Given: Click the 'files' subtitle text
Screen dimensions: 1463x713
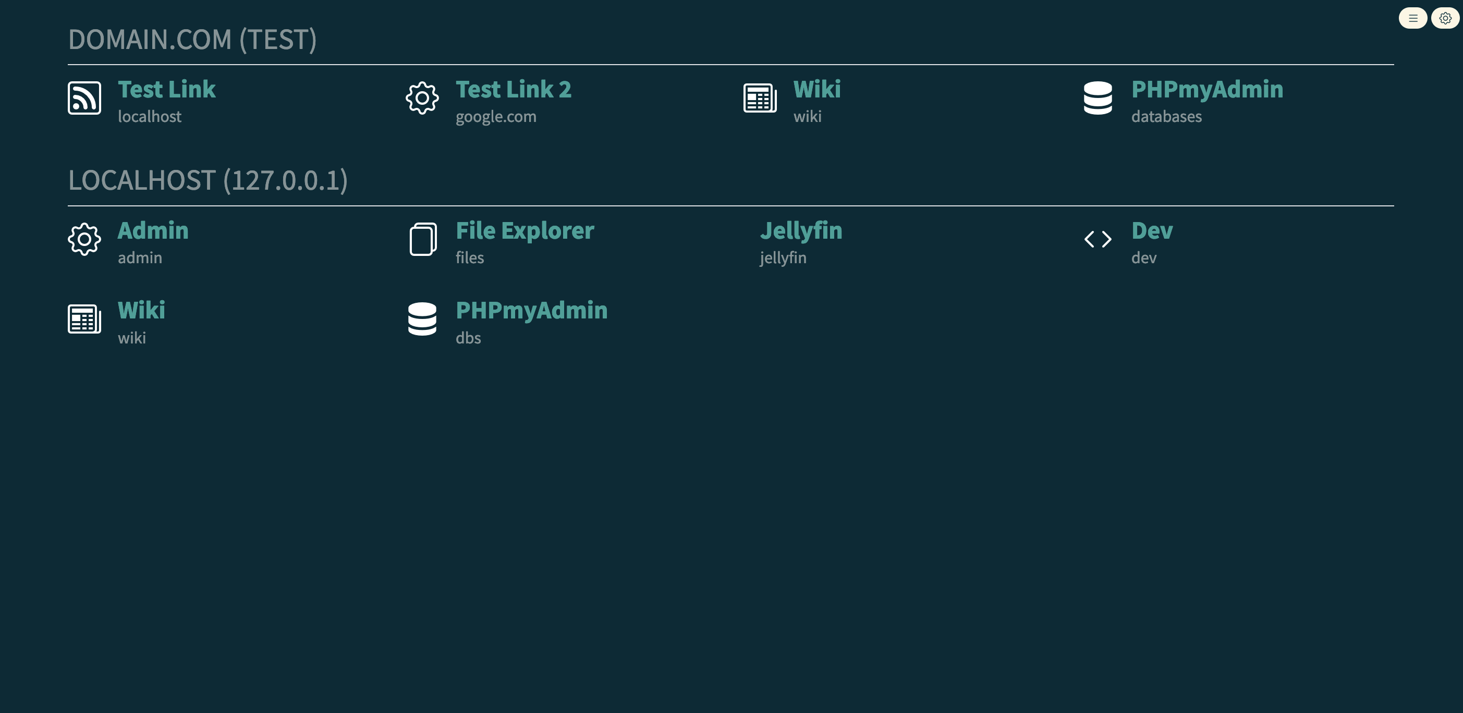Looking at the screenshot, I should point(470,257).
